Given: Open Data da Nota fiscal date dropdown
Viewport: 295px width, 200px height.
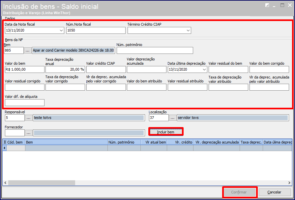Looking at the screenshot, I should (x=61, y=30).
